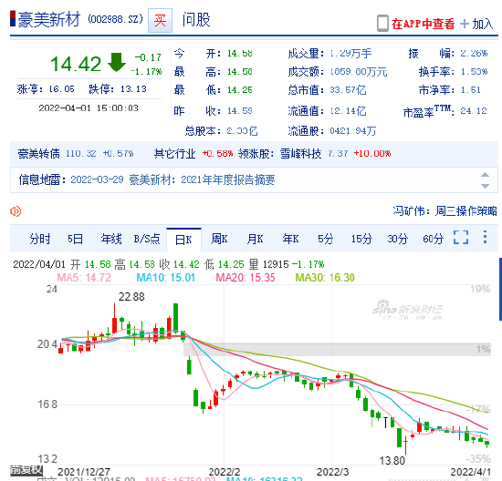502x481 pixels.
Task: Switch to the 5日 chart tab
Action: (x=75, y=239)
